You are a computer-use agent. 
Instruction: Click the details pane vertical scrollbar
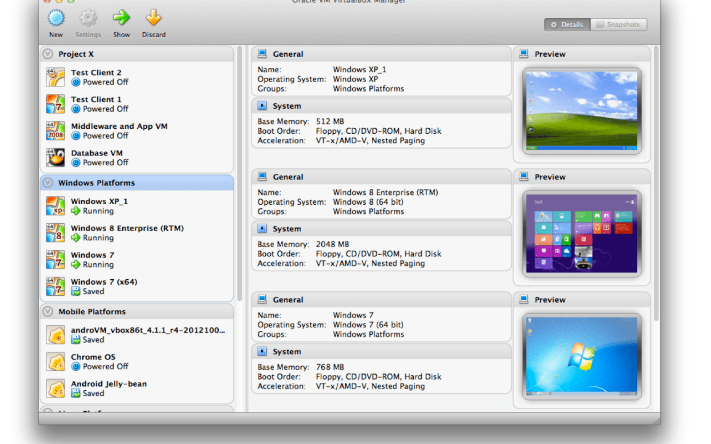coord(656,182)
